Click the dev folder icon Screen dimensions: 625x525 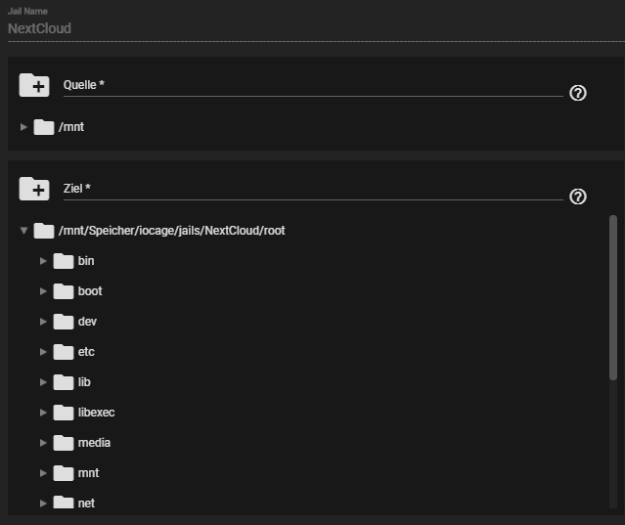pos(64,322)
